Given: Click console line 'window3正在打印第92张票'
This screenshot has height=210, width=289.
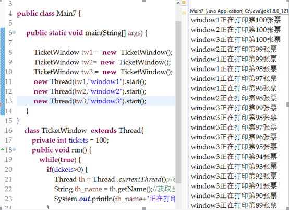Looking at the screenshot, I should click(x=234, y=176).
